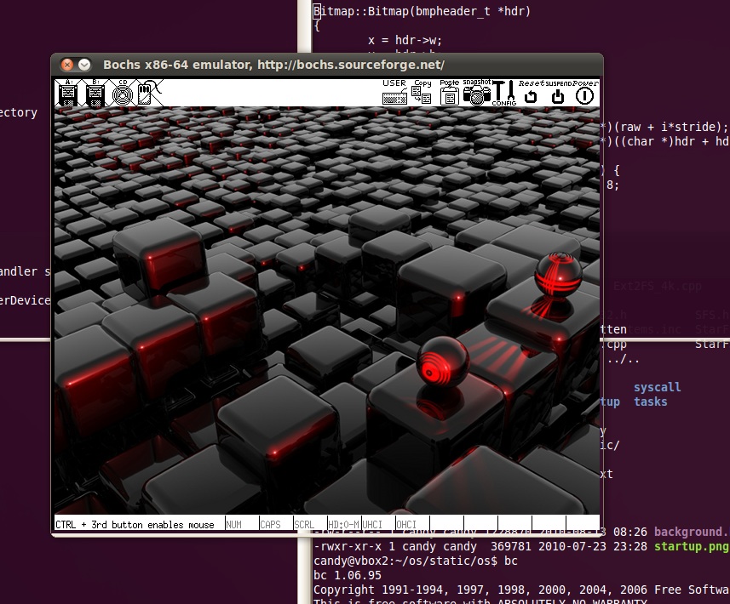730x604 pixels.
Task: Click the '(raw + i*stride);' code text
Action: click(671, 127)
